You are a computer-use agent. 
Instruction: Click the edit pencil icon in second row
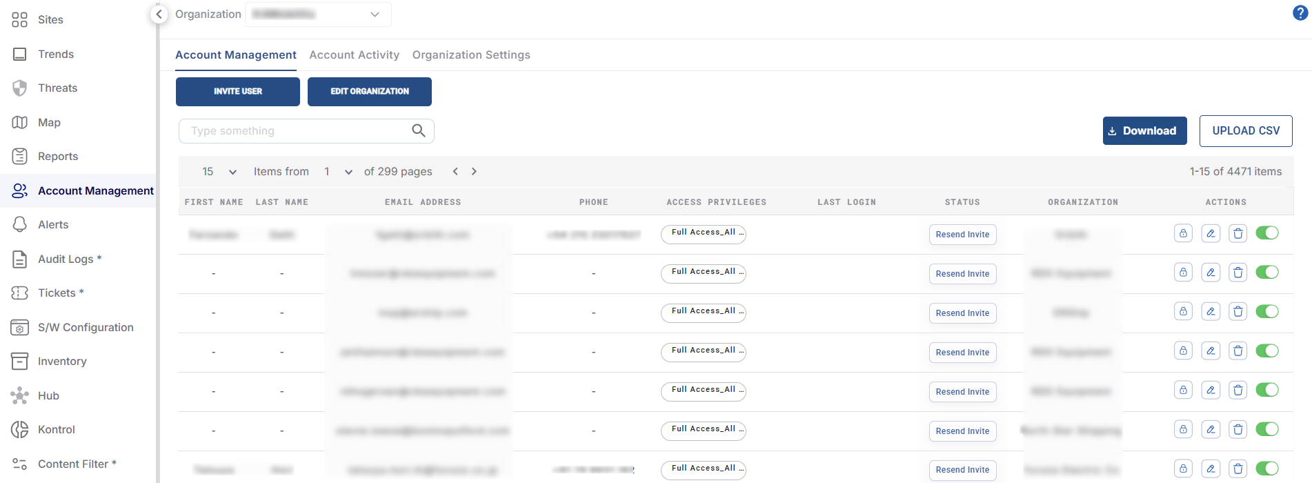[x=1211, y=273]
